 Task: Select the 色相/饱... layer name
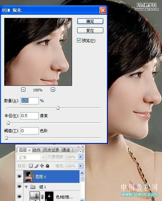point(64,197)
